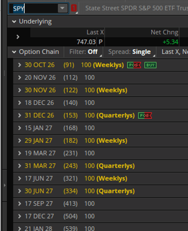This screenshot has width=188, height=231.
Task: Expand the 17 DEC 27 expiration
Action: click(20, 216)
